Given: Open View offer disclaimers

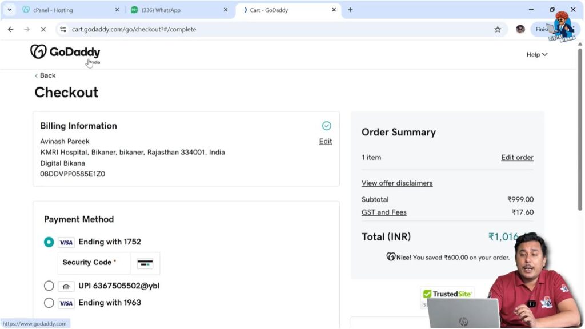Looking at the screenshot, I should [x=396, y=183].
